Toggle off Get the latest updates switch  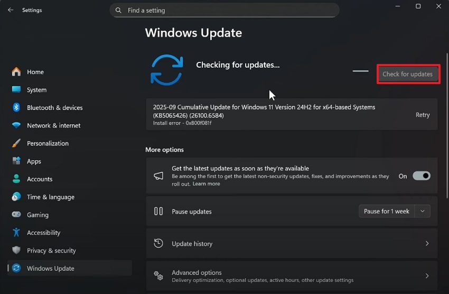click(421, 176)
